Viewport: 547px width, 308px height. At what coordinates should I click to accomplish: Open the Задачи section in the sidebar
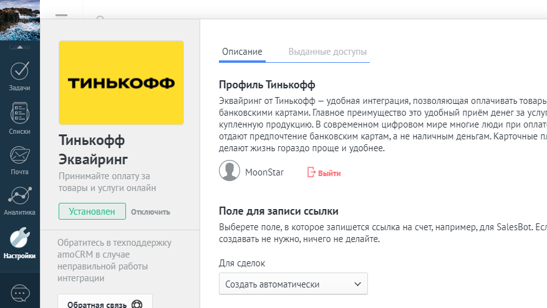[x=19, y=77]
